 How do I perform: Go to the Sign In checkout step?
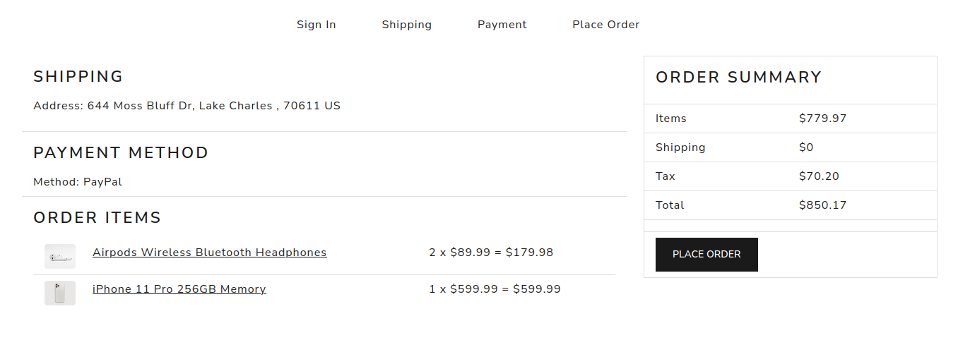(x=317, y=25)
